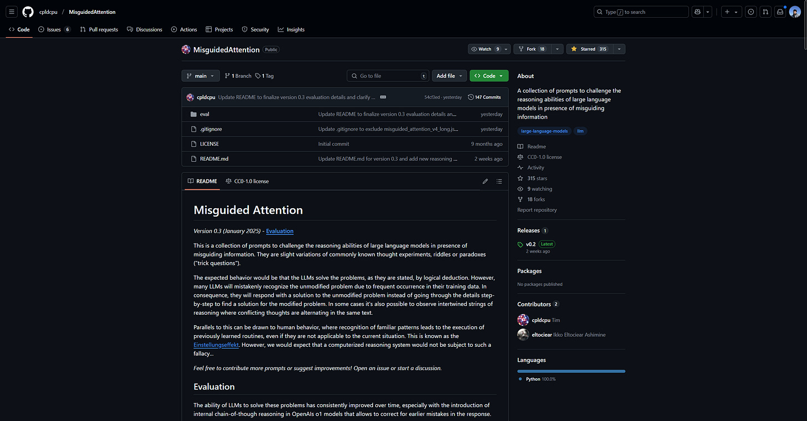Open user profile avatar menu
Image resolution: width=807 pixels, height=421 pixels.
tap(795, 12)
